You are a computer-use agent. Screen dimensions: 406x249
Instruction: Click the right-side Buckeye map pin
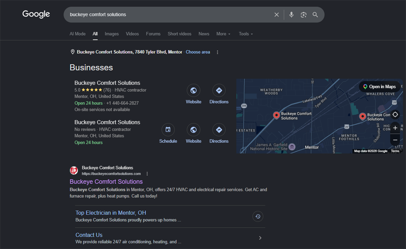(362, 117)
